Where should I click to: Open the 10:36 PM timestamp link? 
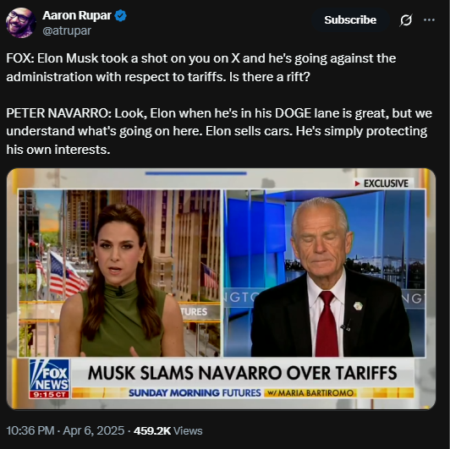tap(30, 430)
